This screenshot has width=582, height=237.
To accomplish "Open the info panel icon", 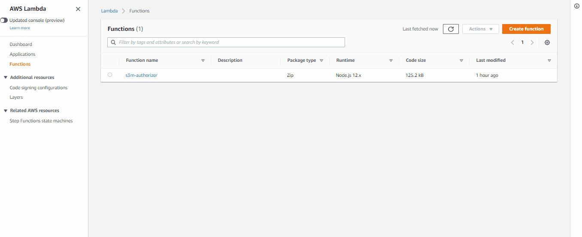I will coord(576,6).
